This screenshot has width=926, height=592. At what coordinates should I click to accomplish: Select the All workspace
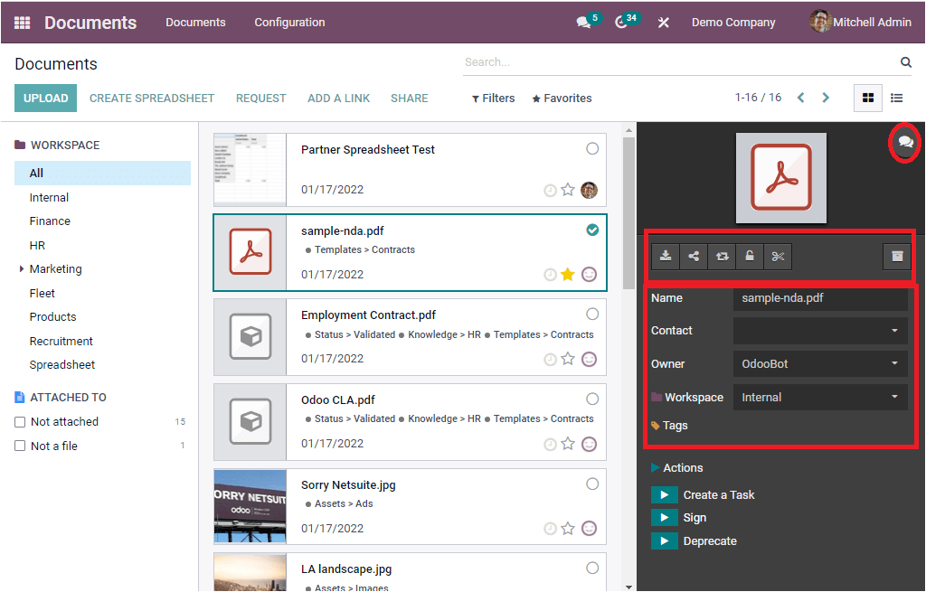tap(103, 173)
